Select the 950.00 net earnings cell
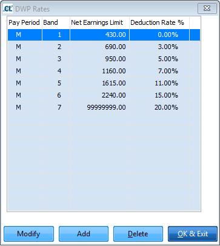This screenshot has height=246, width=220. coord(99,59)
